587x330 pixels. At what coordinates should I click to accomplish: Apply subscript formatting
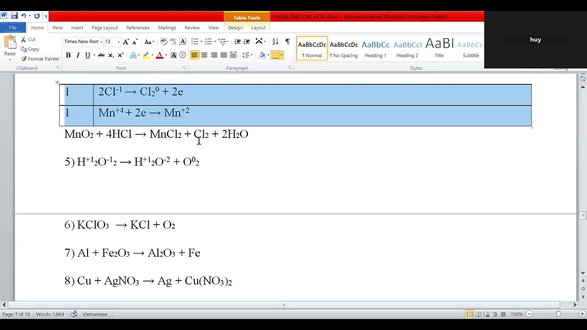(111, 55)
